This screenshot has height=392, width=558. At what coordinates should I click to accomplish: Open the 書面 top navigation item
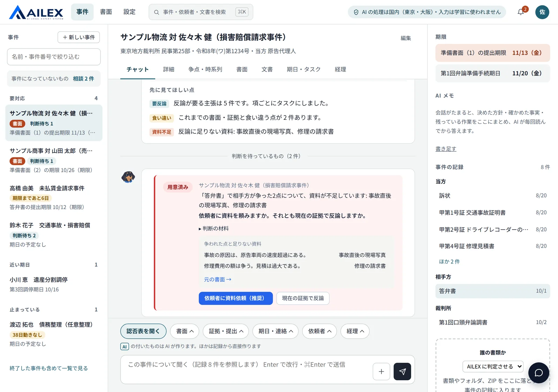(x=106, y=12)
